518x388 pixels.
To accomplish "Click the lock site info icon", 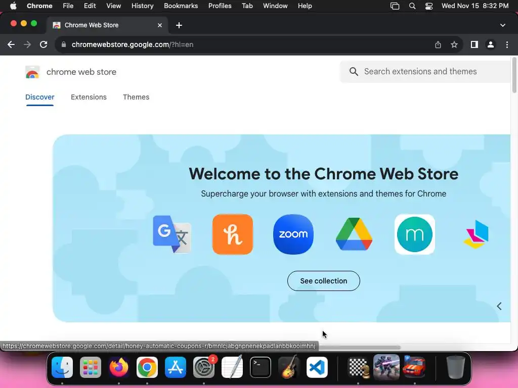I will coord(64,44).
